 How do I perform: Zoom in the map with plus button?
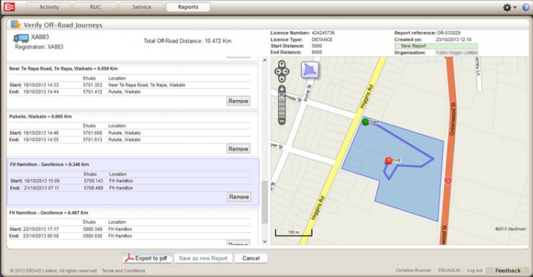tap(281, 90)
